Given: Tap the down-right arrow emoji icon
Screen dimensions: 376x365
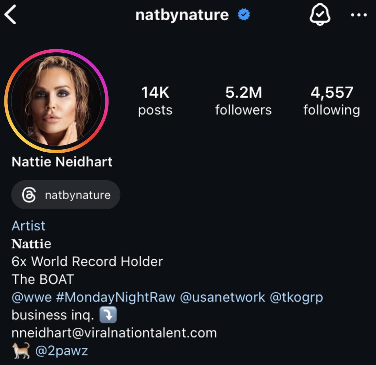Looking at the screenshot, I should click(x=108, y=315).
